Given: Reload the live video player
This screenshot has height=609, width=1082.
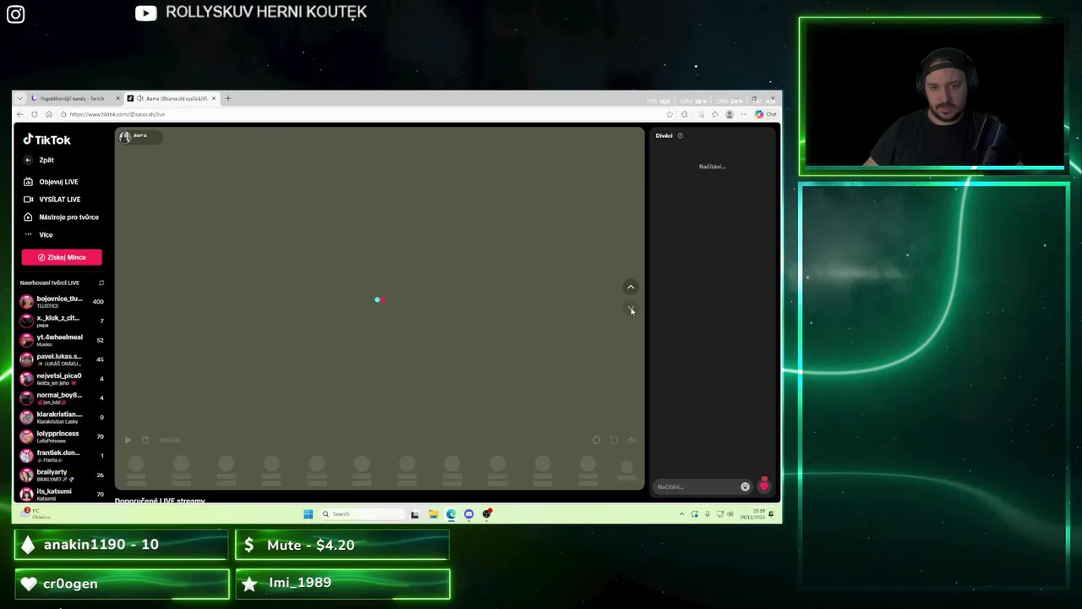Looking at the screenshot, I should [145, 440].
